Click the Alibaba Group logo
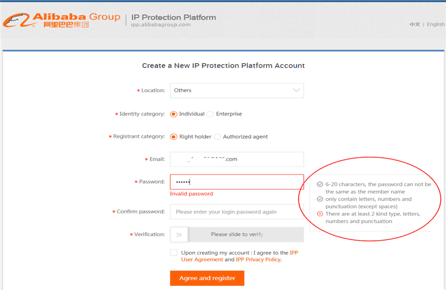The image size is (446, 290). (x=61, y=20)
